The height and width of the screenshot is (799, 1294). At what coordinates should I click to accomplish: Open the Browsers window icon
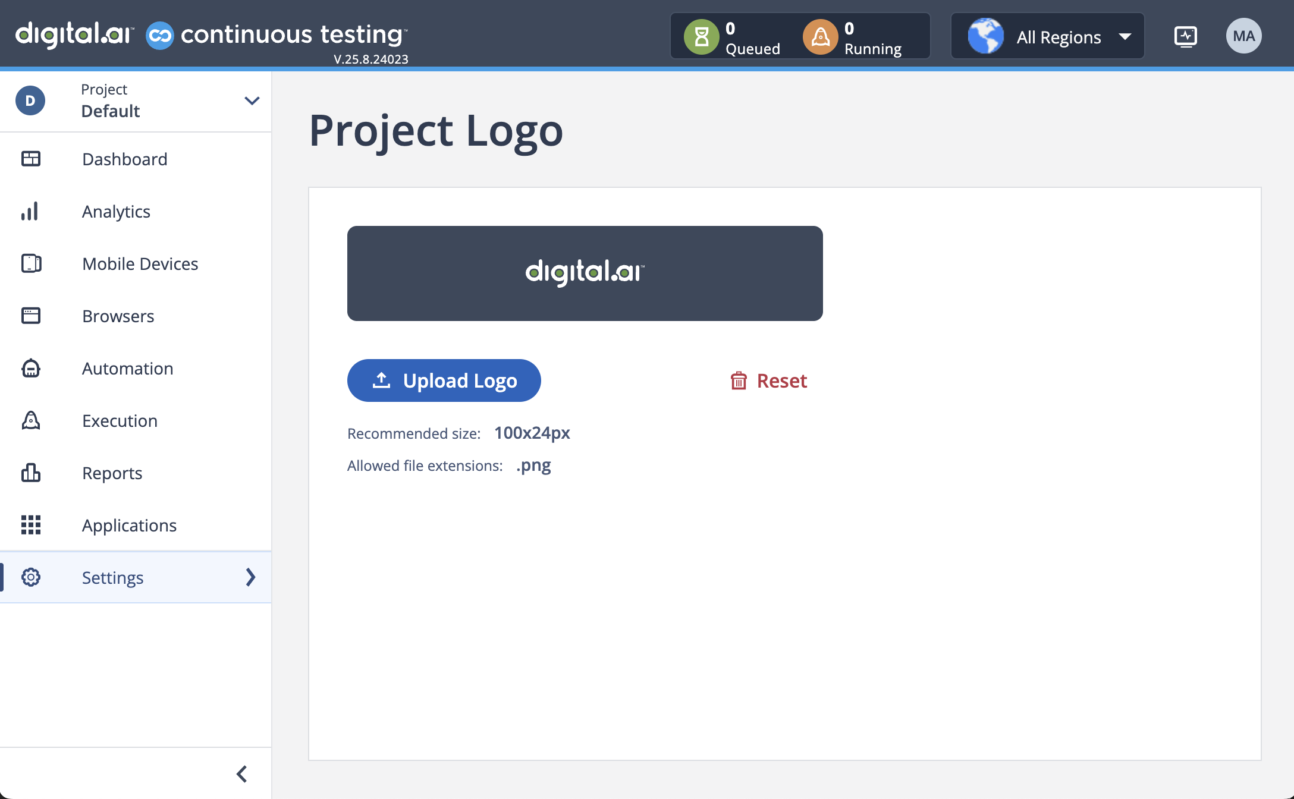31,316
